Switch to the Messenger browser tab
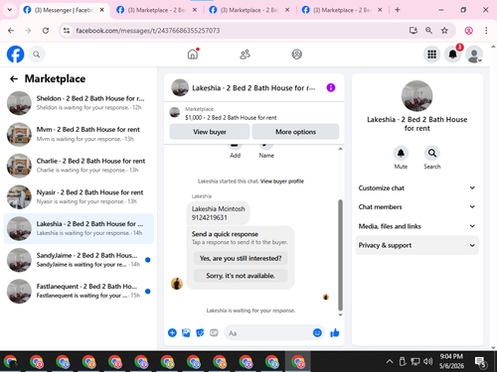The height and width of the screenshot is (372, 497). click(x=65, y=10)
